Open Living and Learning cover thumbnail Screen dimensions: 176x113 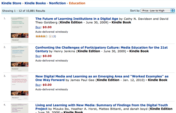click(x=19, y=108)
